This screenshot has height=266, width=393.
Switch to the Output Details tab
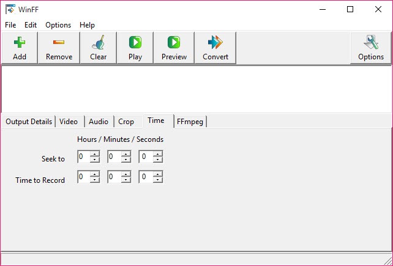pyautogui.click(x=29, y=122)
